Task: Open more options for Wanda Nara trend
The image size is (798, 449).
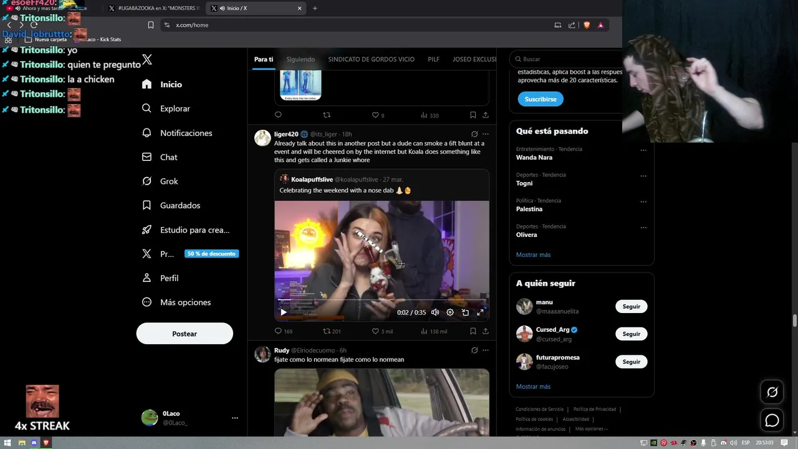Action: click(x=643, y=150)
